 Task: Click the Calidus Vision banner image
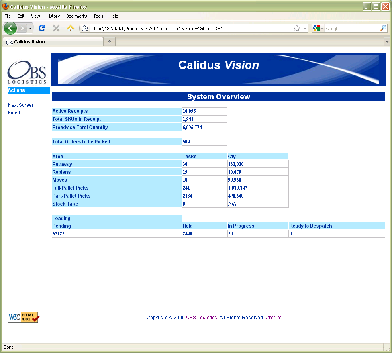click(x=218, y=69)
